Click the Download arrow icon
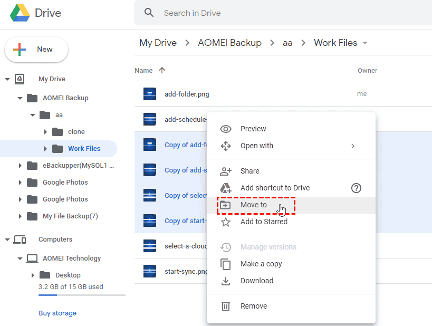432x326 pixels. [x=226, y=281]
